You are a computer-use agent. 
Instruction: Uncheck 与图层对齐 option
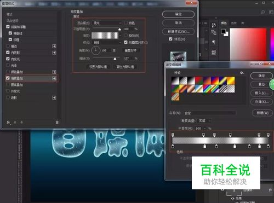125,42
